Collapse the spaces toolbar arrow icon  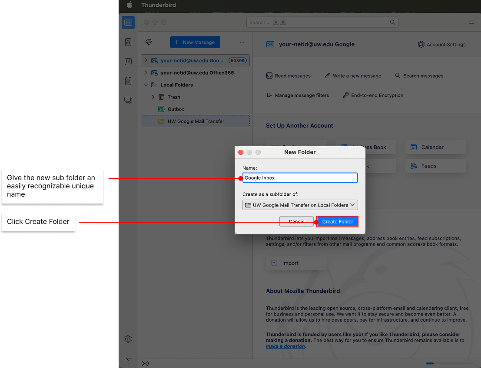[128, 358]
